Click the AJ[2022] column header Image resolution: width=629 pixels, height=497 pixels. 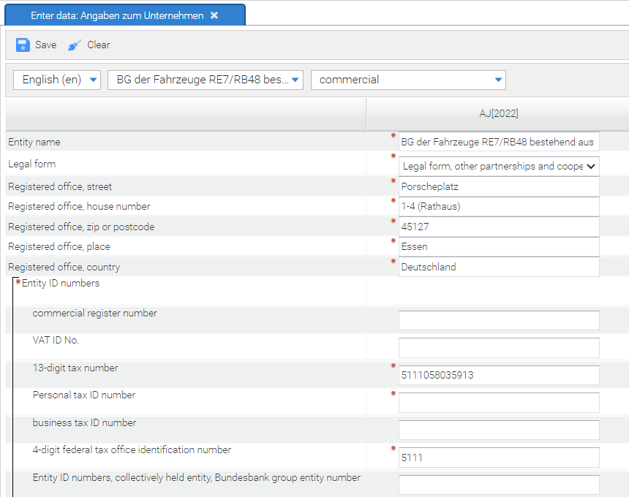tap(498, 113)
